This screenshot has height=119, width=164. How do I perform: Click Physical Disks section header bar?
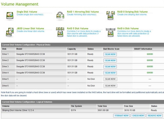[x=83, y=45]
